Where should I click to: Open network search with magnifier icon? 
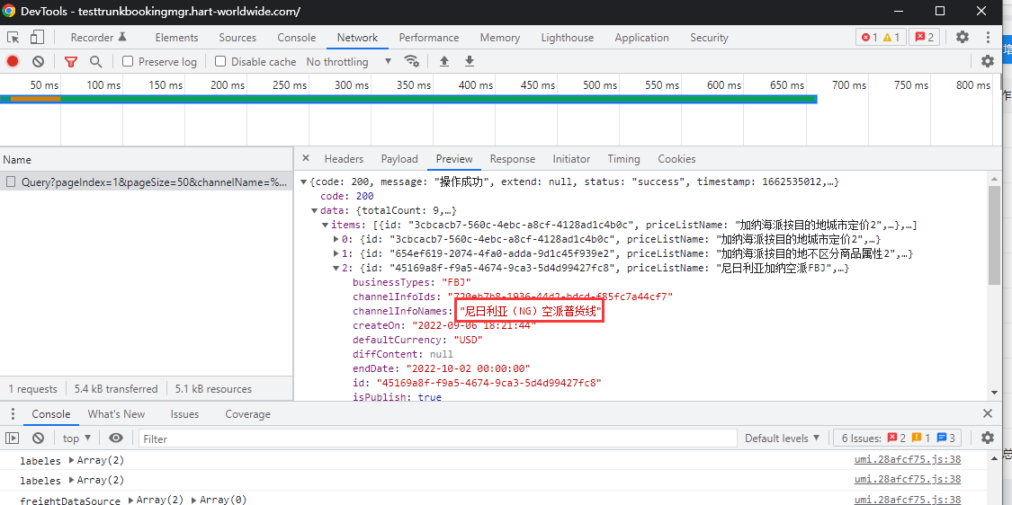95,61
